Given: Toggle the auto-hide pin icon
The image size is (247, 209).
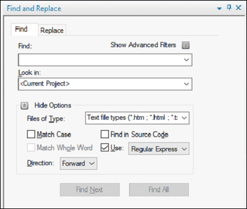Looking at the screenshot, I should pos(229,7).
